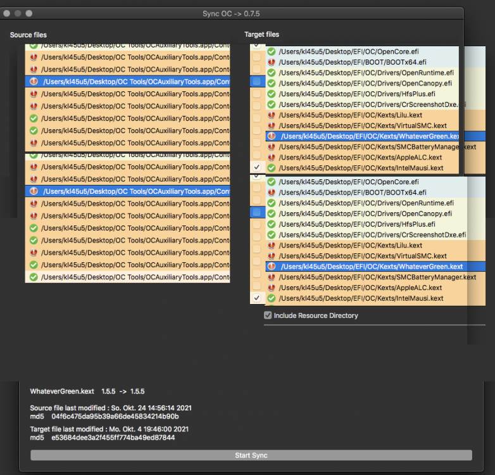Select EFI/BOOT/BOOTx64.efi path in lower target list
The width and height of the screenshot is (495, 475).
click(x=353, y=193)
